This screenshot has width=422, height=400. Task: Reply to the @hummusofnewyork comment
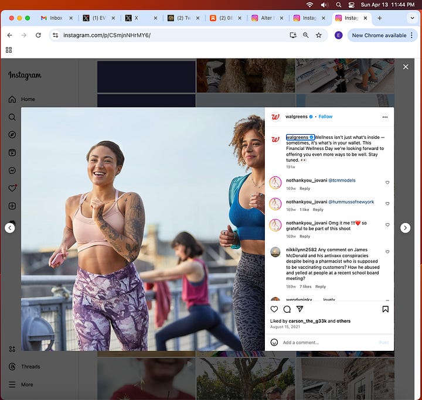pos(318,210)
